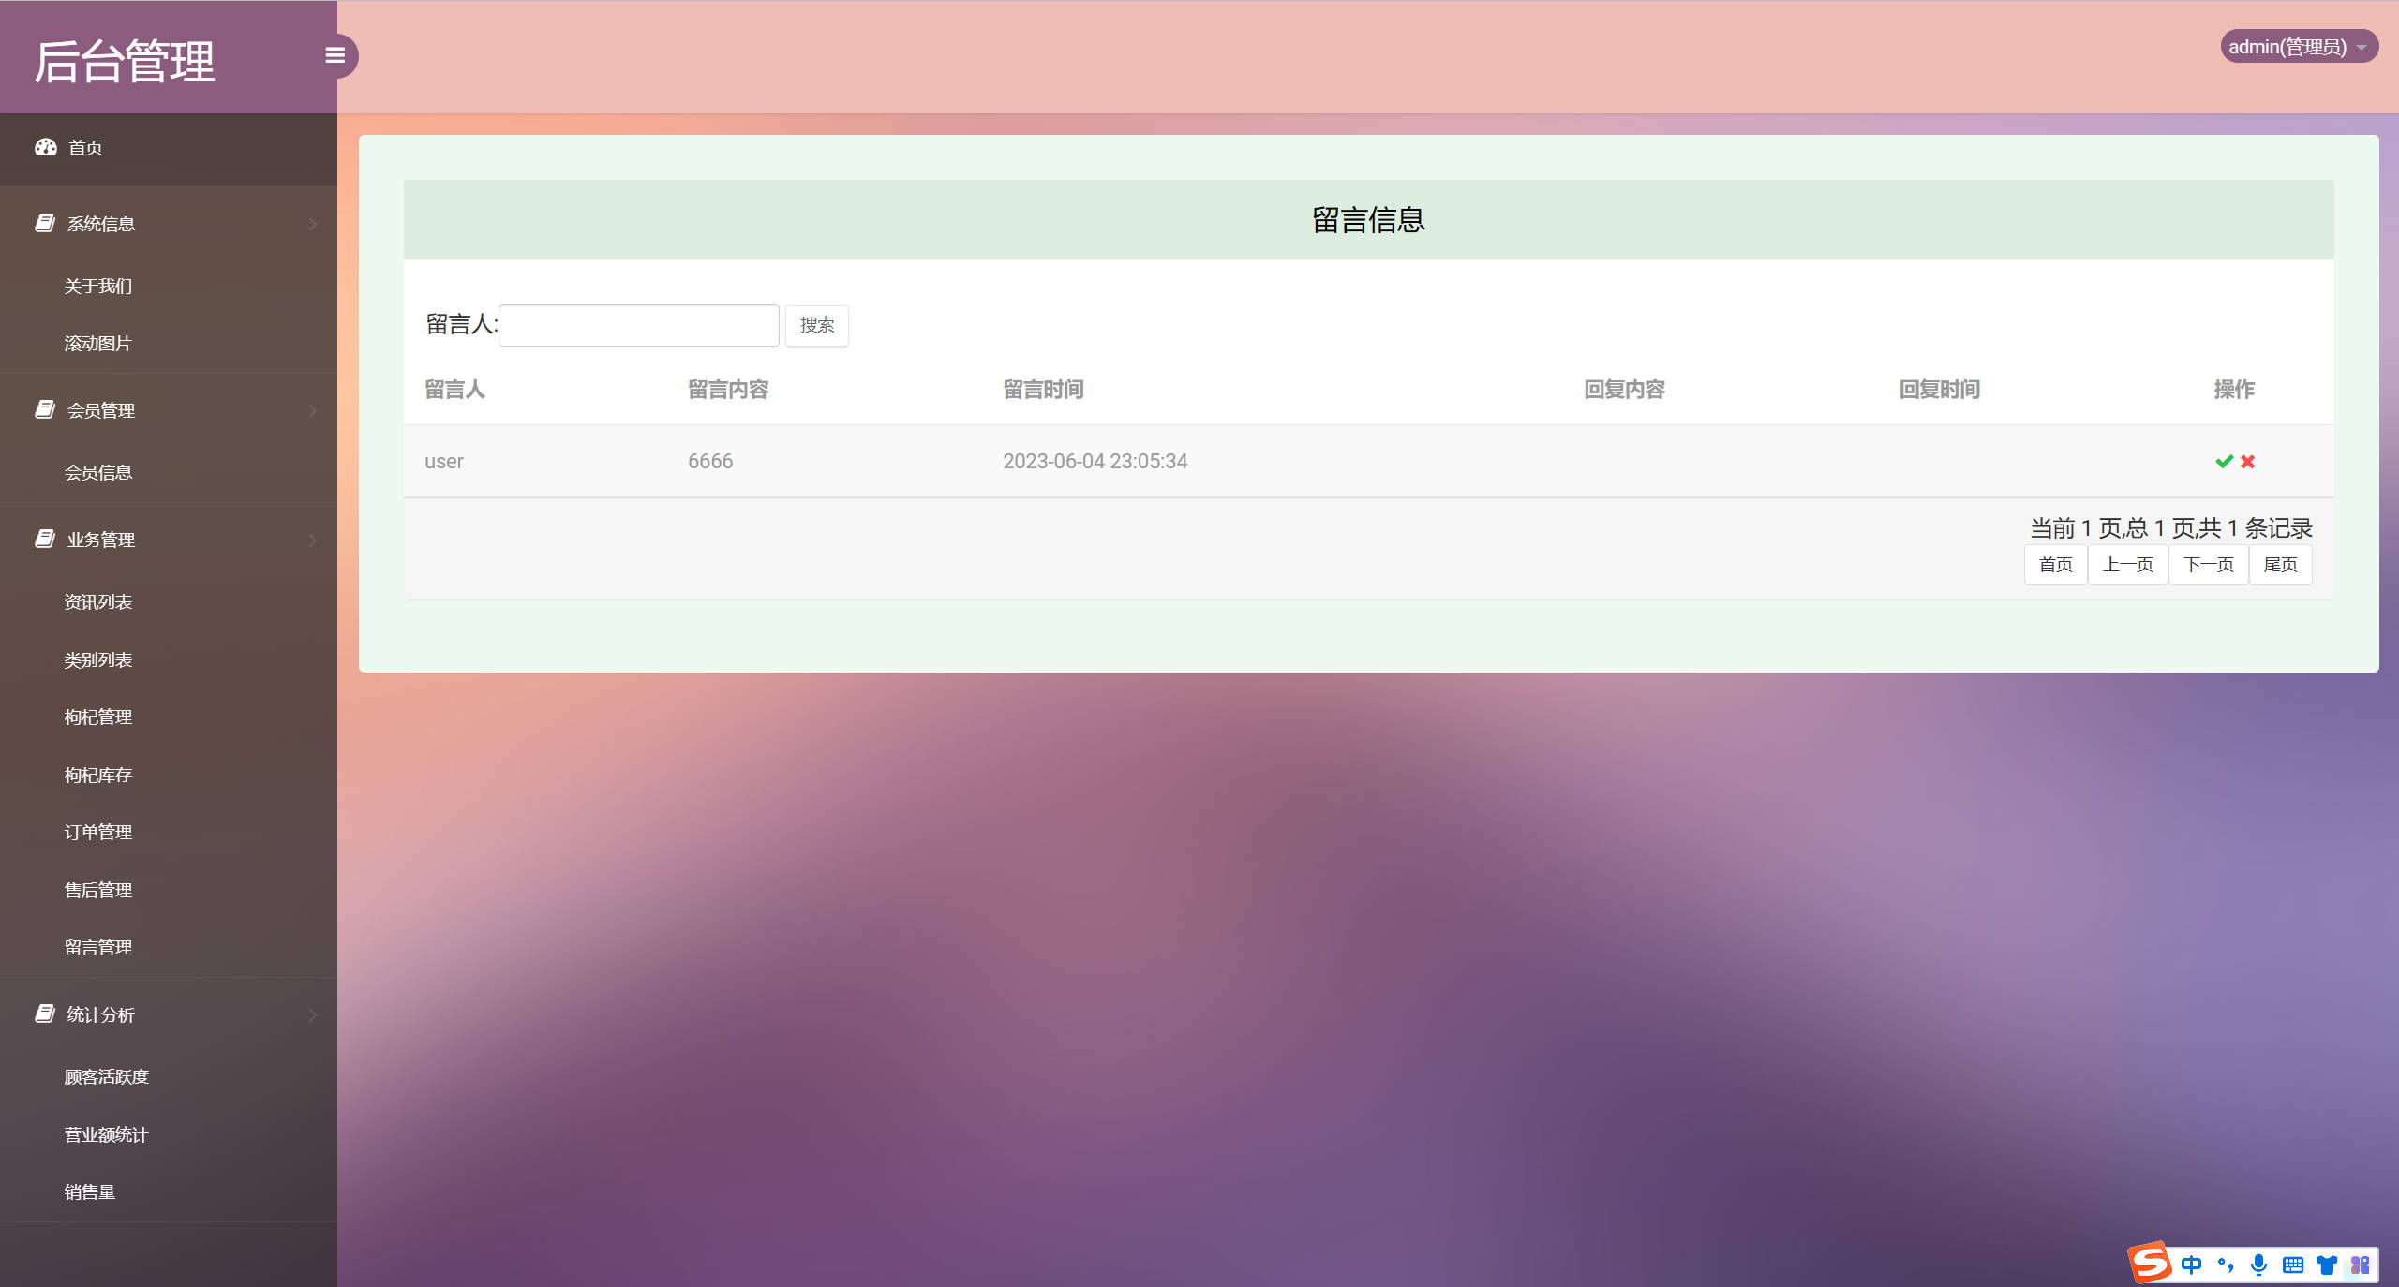Click inside the 留言人 search input field

click(x=637, y=324)
